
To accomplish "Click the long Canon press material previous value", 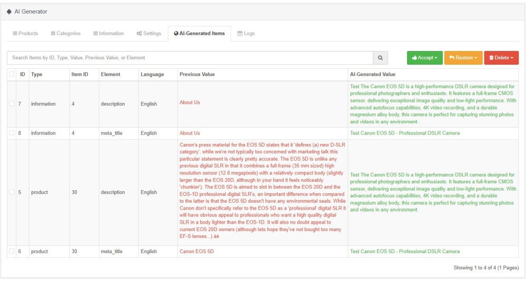I will pos(262,191).
